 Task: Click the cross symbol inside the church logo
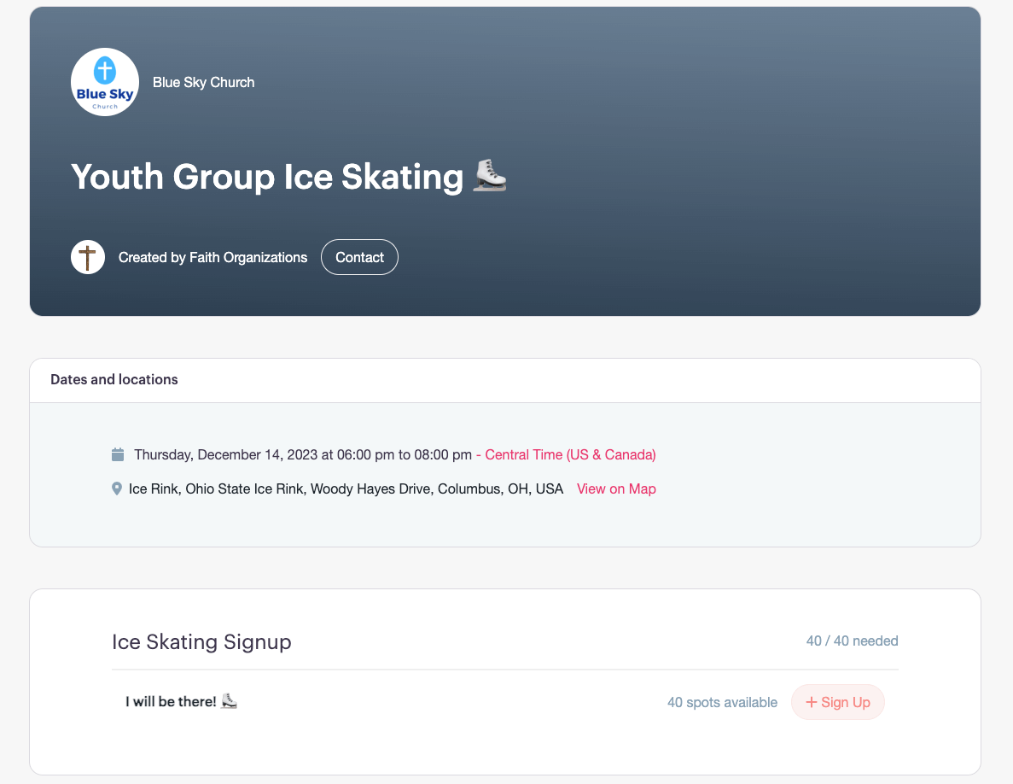(x=104, y=68)
